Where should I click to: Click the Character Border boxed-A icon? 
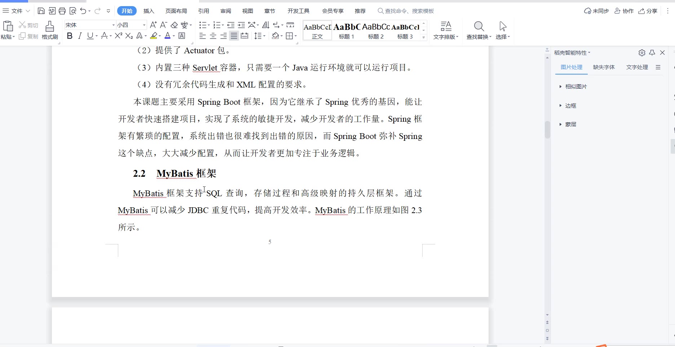[x=182, y=36]
